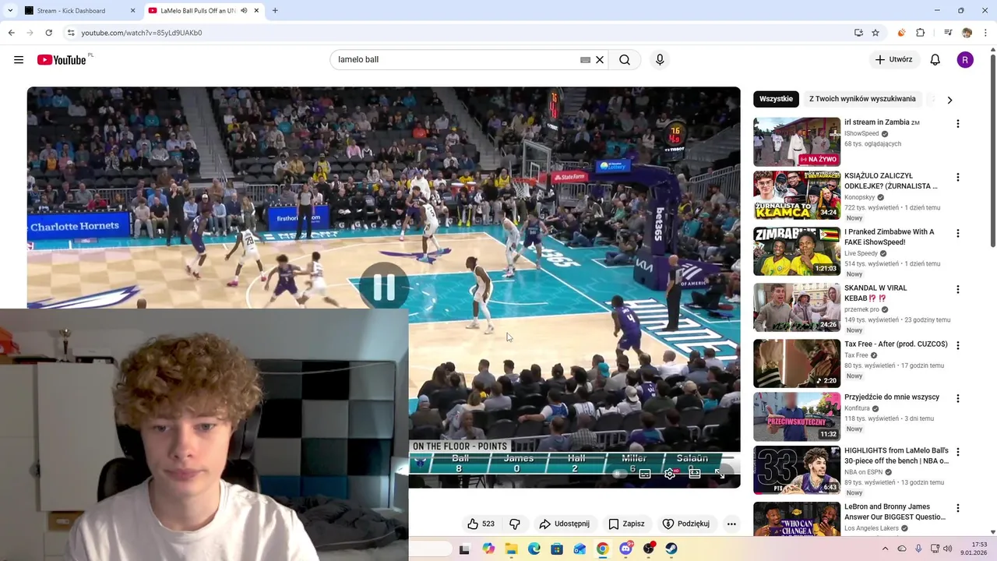Install or cast page icon in address bar
This screenshot has width=997, height=561.
coord(858,33)
